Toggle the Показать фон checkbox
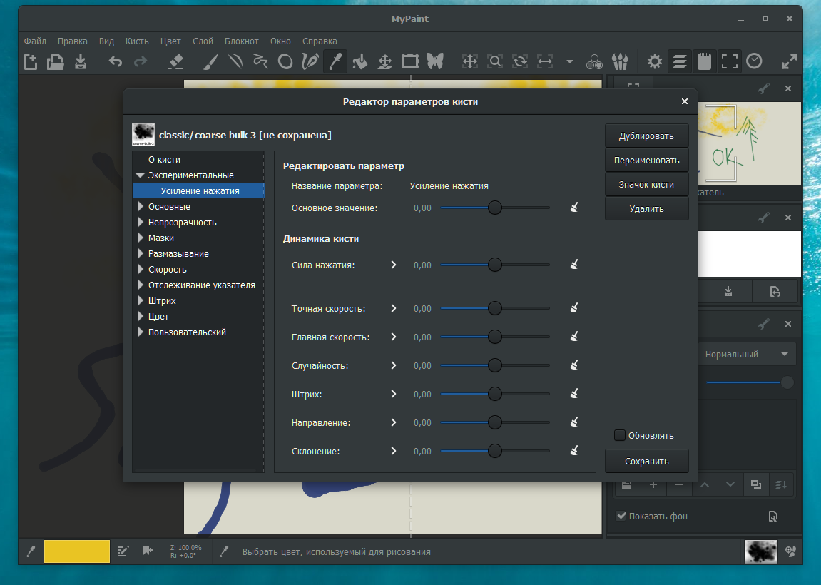Screen dimensions: 821x585 tap(621, 516)
